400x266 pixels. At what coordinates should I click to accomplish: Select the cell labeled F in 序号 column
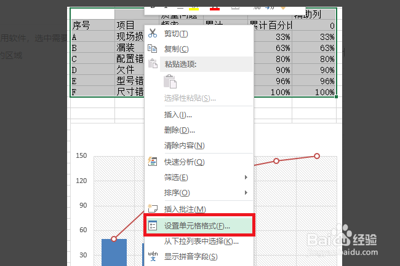click(x=92, y=91)
